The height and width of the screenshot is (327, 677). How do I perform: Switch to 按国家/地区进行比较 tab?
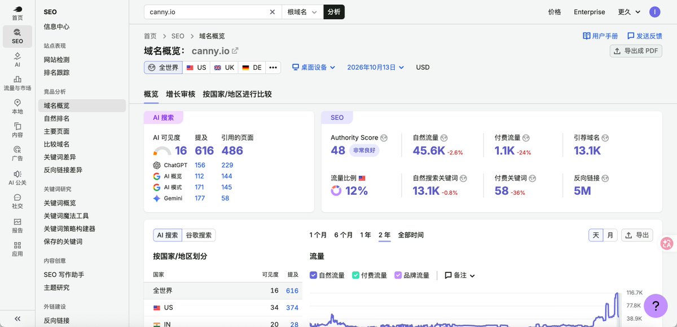point(238,94)
